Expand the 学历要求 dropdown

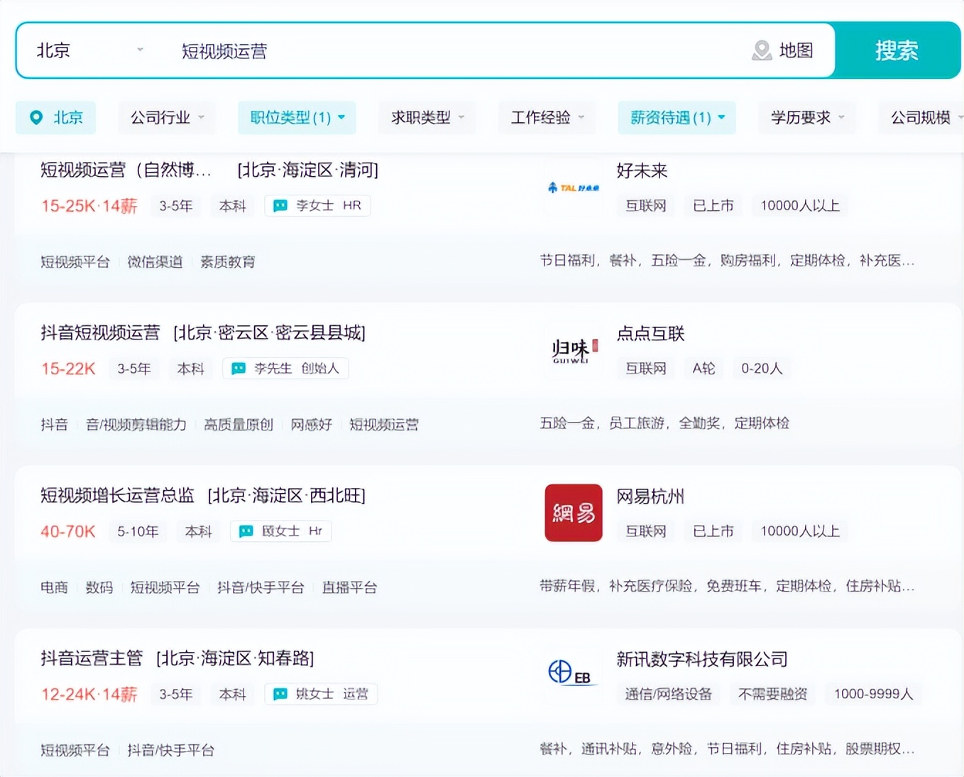(x=806, y=117)
